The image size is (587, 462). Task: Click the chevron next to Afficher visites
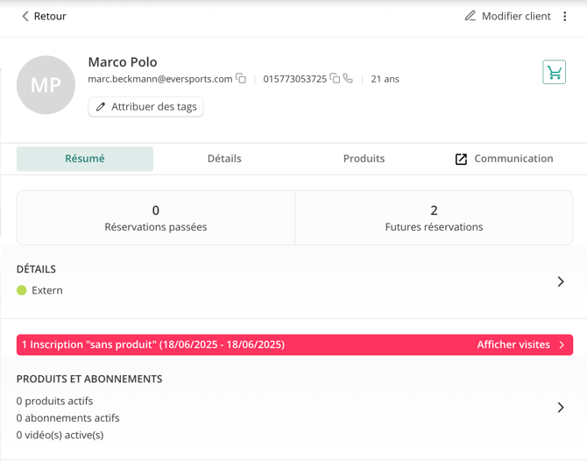click(562, 345)
